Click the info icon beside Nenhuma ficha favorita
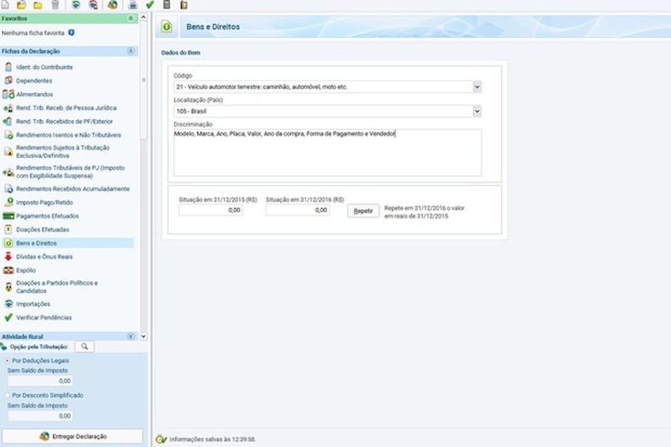The width and height of the screenshot is (671, 447). pos(72,33)
